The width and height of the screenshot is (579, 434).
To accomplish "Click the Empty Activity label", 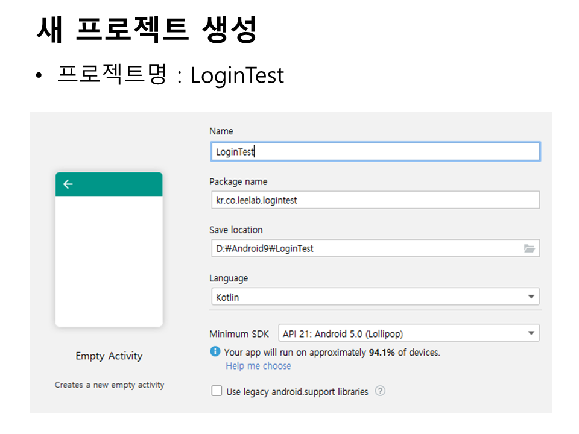I will coord(109,356).
